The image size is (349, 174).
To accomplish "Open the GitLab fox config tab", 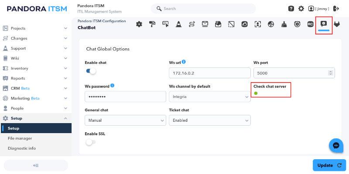I will [337, 24].
